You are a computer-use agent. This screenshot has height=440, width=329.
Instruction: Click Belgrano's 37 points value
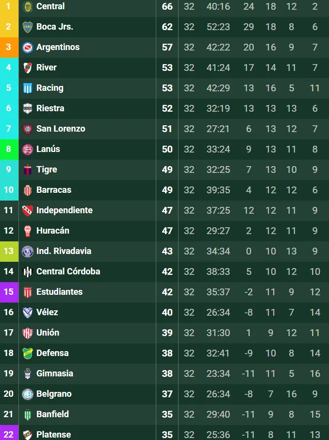point(167,394)
